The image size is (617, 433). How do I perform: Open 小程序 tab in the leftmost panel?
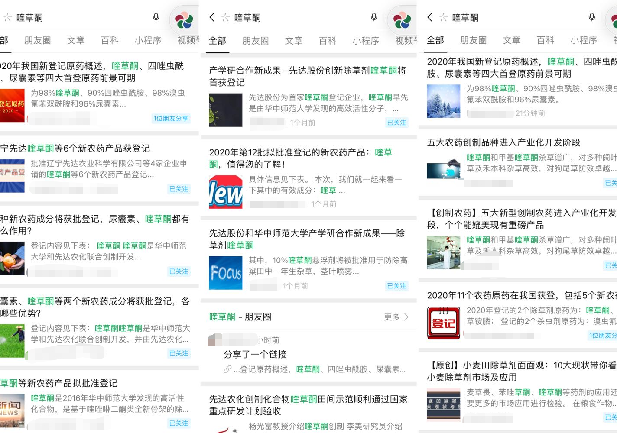point(148,41)
